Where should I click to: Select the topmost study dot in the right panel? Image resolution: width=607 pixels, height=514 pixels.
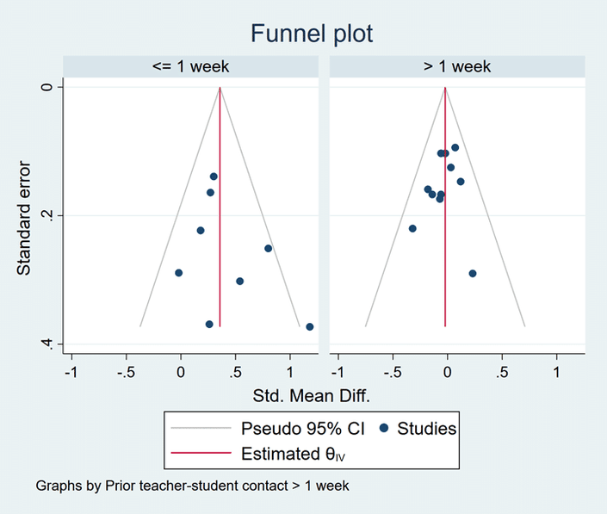[x=455, y=147]
